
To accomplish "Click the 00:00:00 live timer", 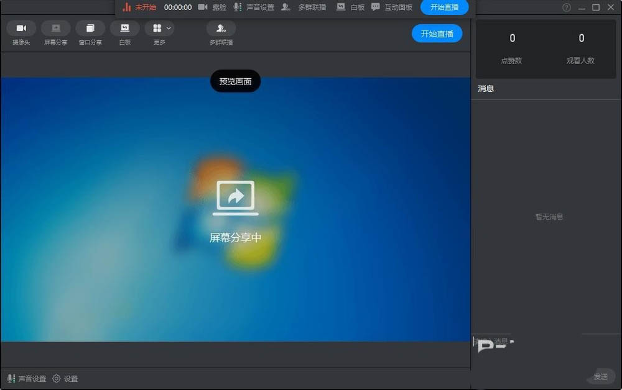I will click(x=178, y=7).
